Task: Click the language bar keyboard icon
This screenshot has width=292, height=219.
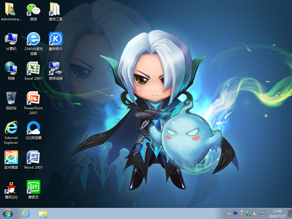Action: pyautogui.click(x=230, y=214)
